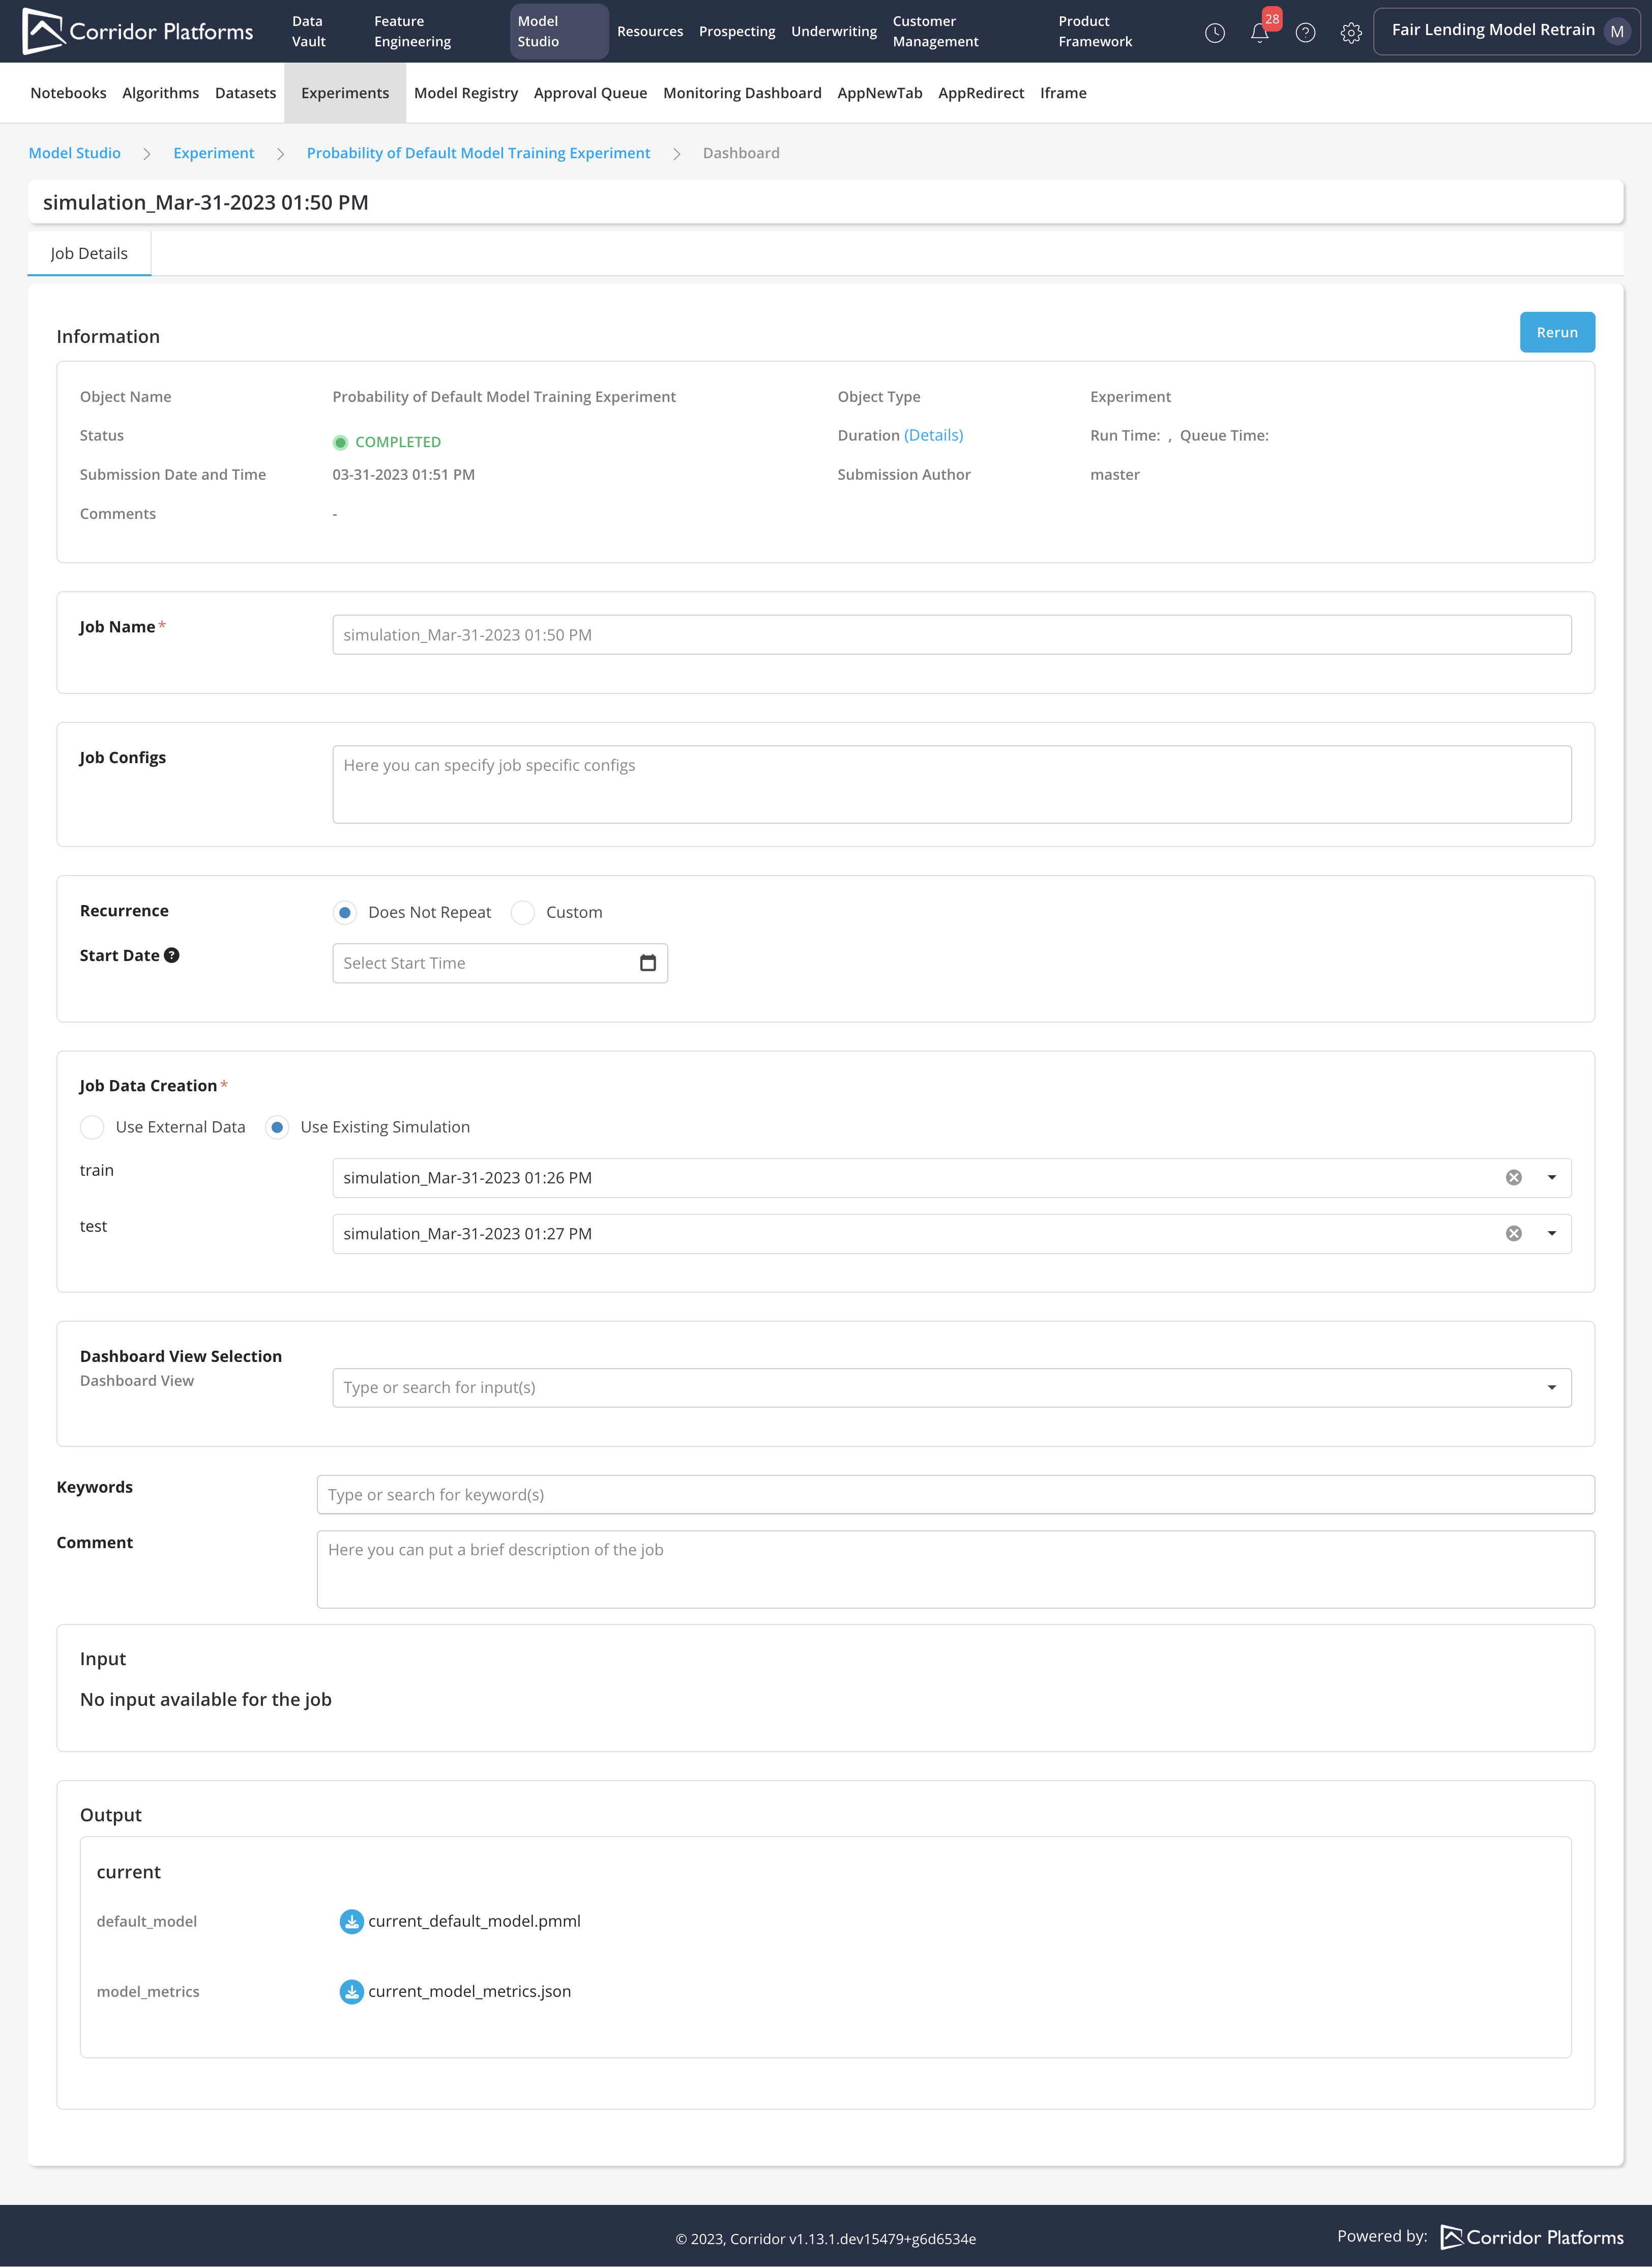Image resolution: width=1652 pixels, height=2267 pixels.
Task: Open the notifications bell icon
Action: coord(1259,33)
